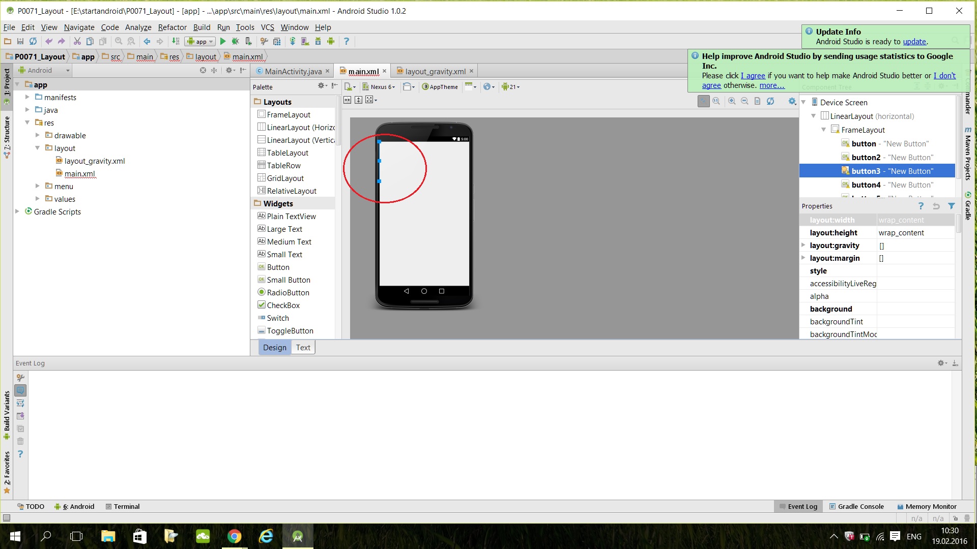Open SDK Manager icon in toolbar
Image resolution: width=977 pixels, height=549 pixels.
[x=318, y=42]
